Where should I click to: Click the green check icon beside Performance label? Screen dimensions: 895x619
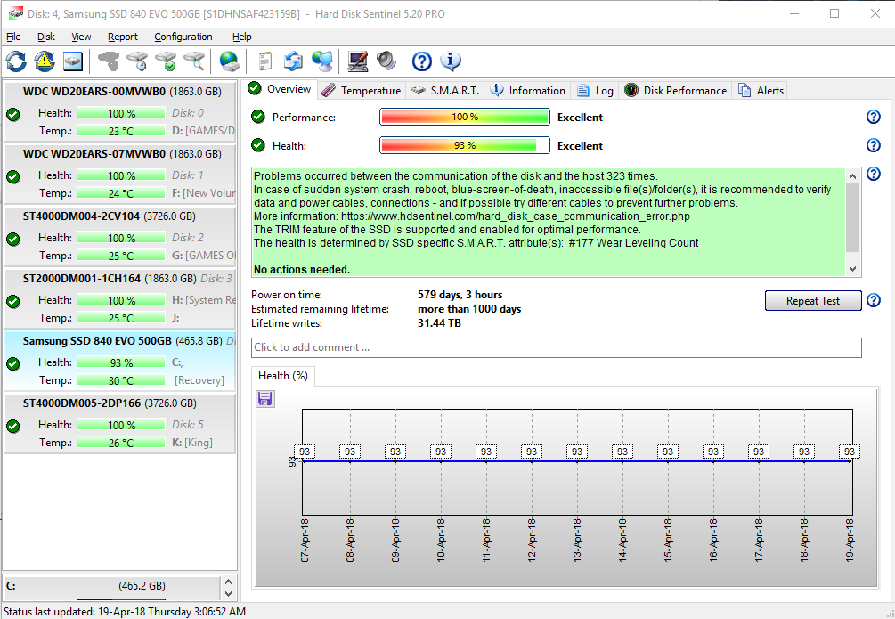click(258, 117)
